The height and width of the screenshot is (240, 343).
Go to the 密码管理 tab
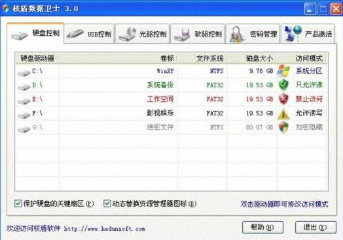click(x=253, y=34)
